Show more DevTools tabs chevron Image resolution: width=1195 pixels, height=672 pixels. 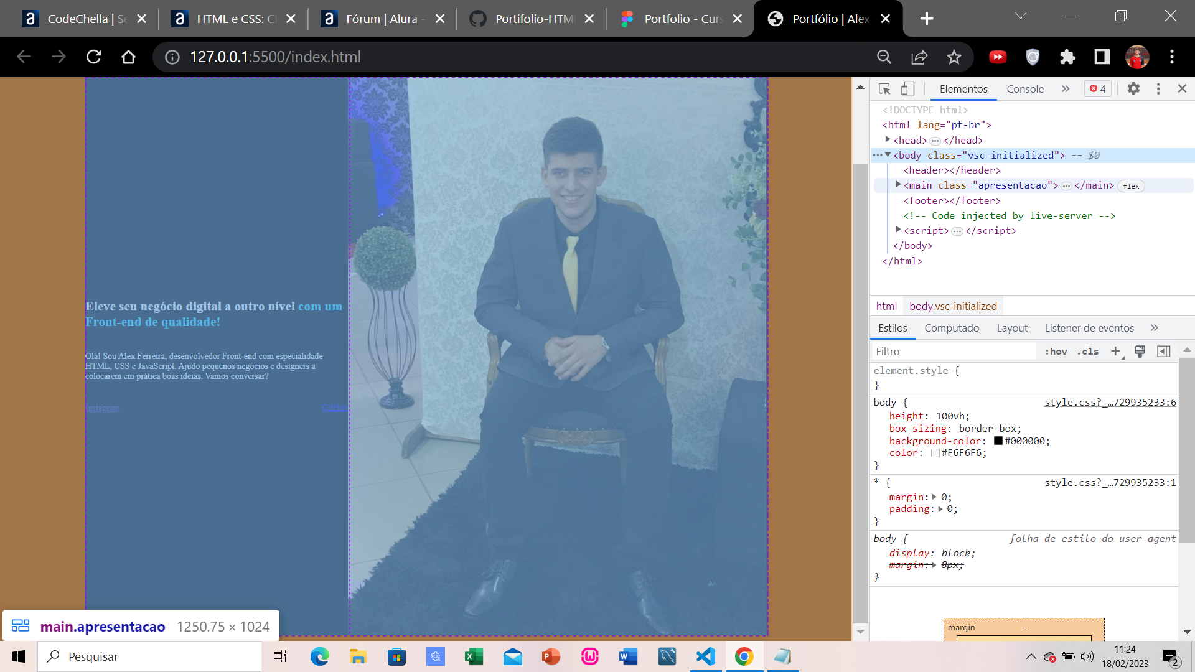coord(1066,89)
